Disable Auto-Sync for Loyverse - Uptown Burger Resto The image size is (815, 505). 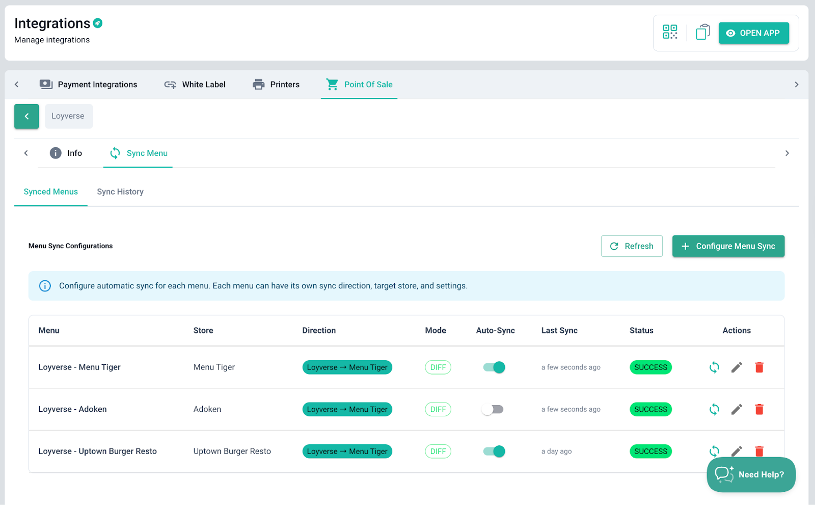coord(494,451)
